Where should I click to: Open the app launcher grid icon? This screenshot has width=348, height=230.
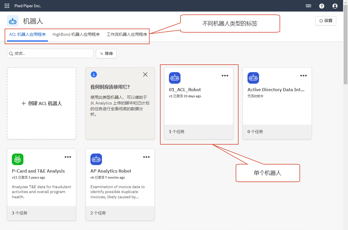pyautogui.click(x=7, y=6)
